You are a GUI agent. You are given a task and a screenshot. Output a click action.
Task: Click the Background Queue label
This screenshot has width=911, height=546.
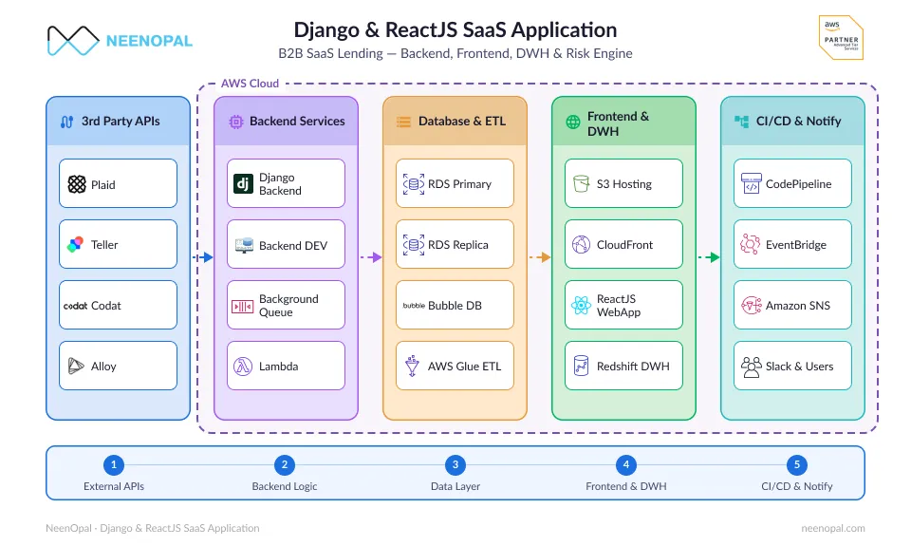(x=288, y=305)
